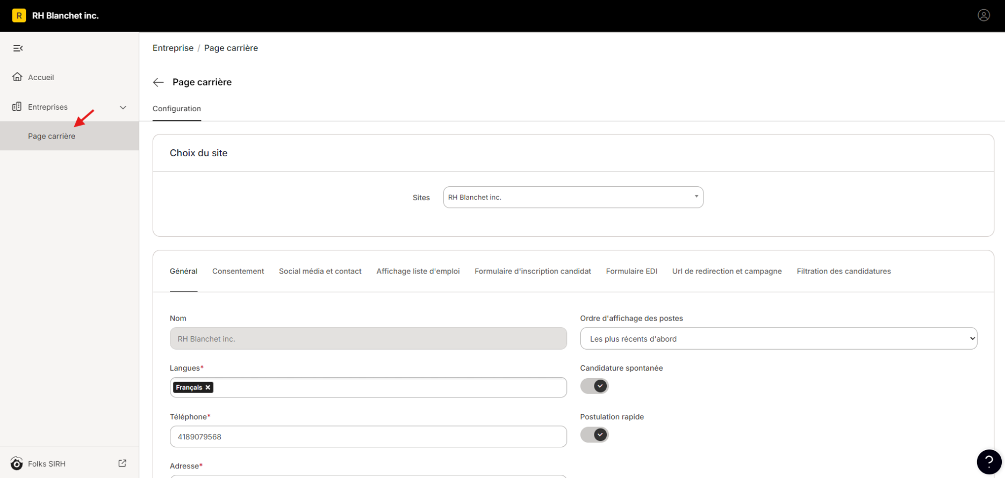Go back using the left arrow
This screenshot has height=478, width=1005.
[x=158, y=82]
